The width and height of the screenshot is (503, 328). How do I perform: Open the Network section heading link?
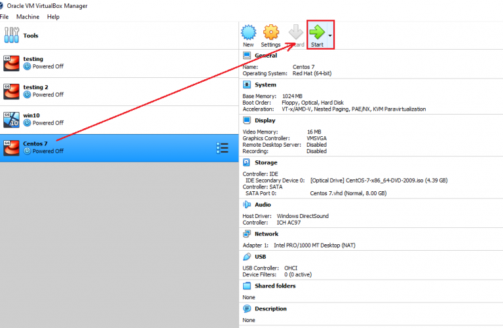[267, 234]
